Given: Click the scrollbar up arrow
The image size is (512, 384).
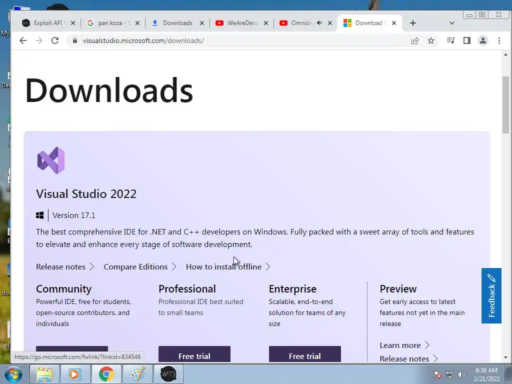Looking at the screenshot, I should coord(506,54).
